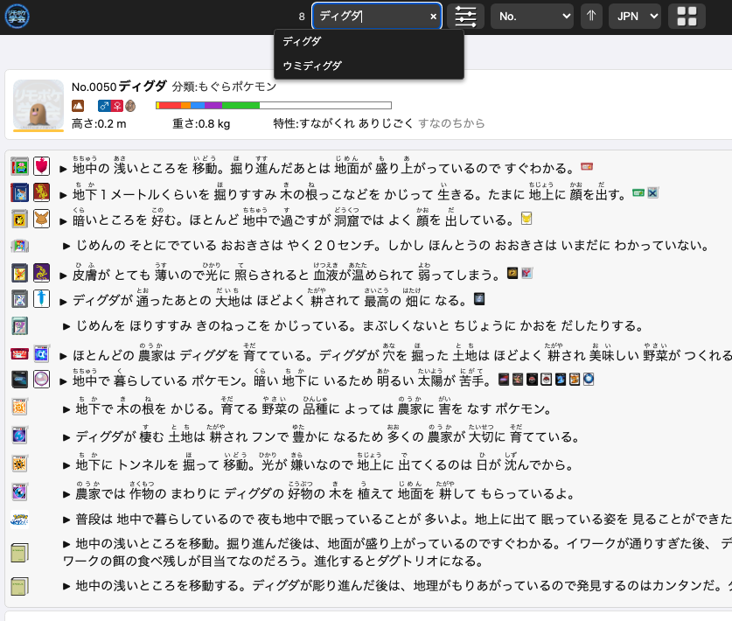Select the X game icon after 顔を出す

[x=652, y=192]
